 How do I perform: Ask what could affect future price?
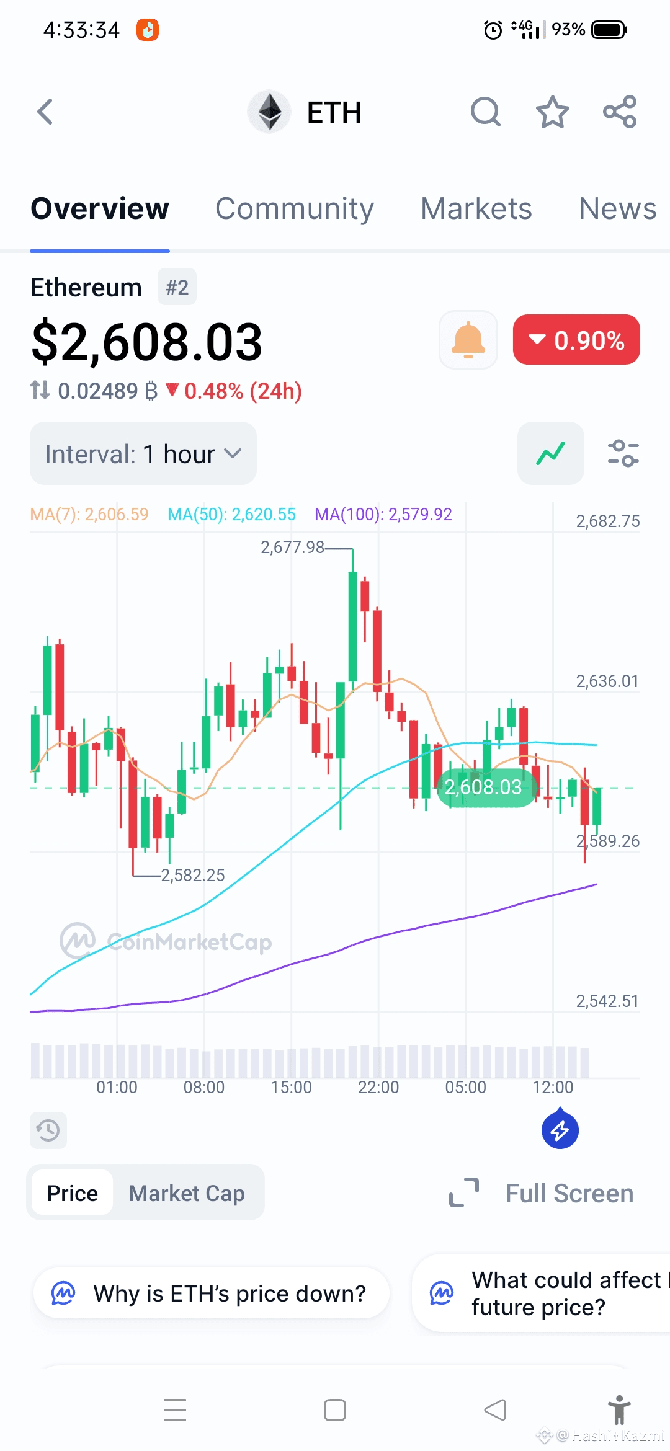click(x=541, y=1293)
